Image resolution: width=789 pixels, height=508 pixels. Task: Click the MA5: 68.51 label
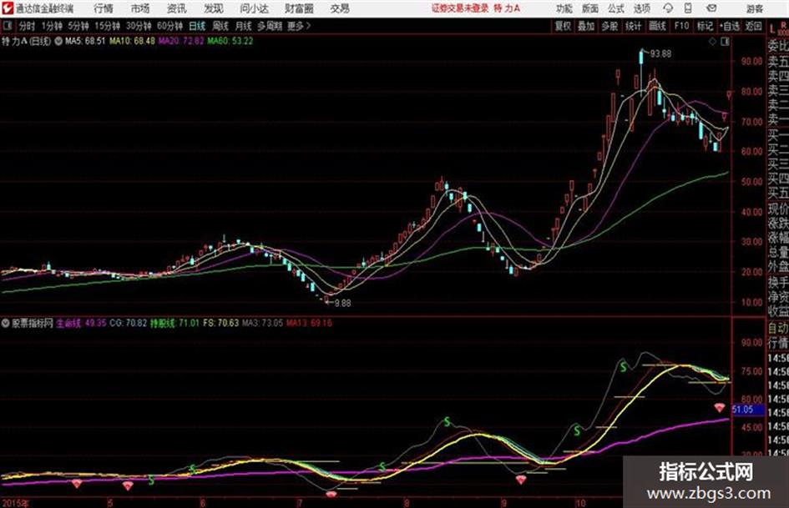pyautogui.click(x=85, y=41)
